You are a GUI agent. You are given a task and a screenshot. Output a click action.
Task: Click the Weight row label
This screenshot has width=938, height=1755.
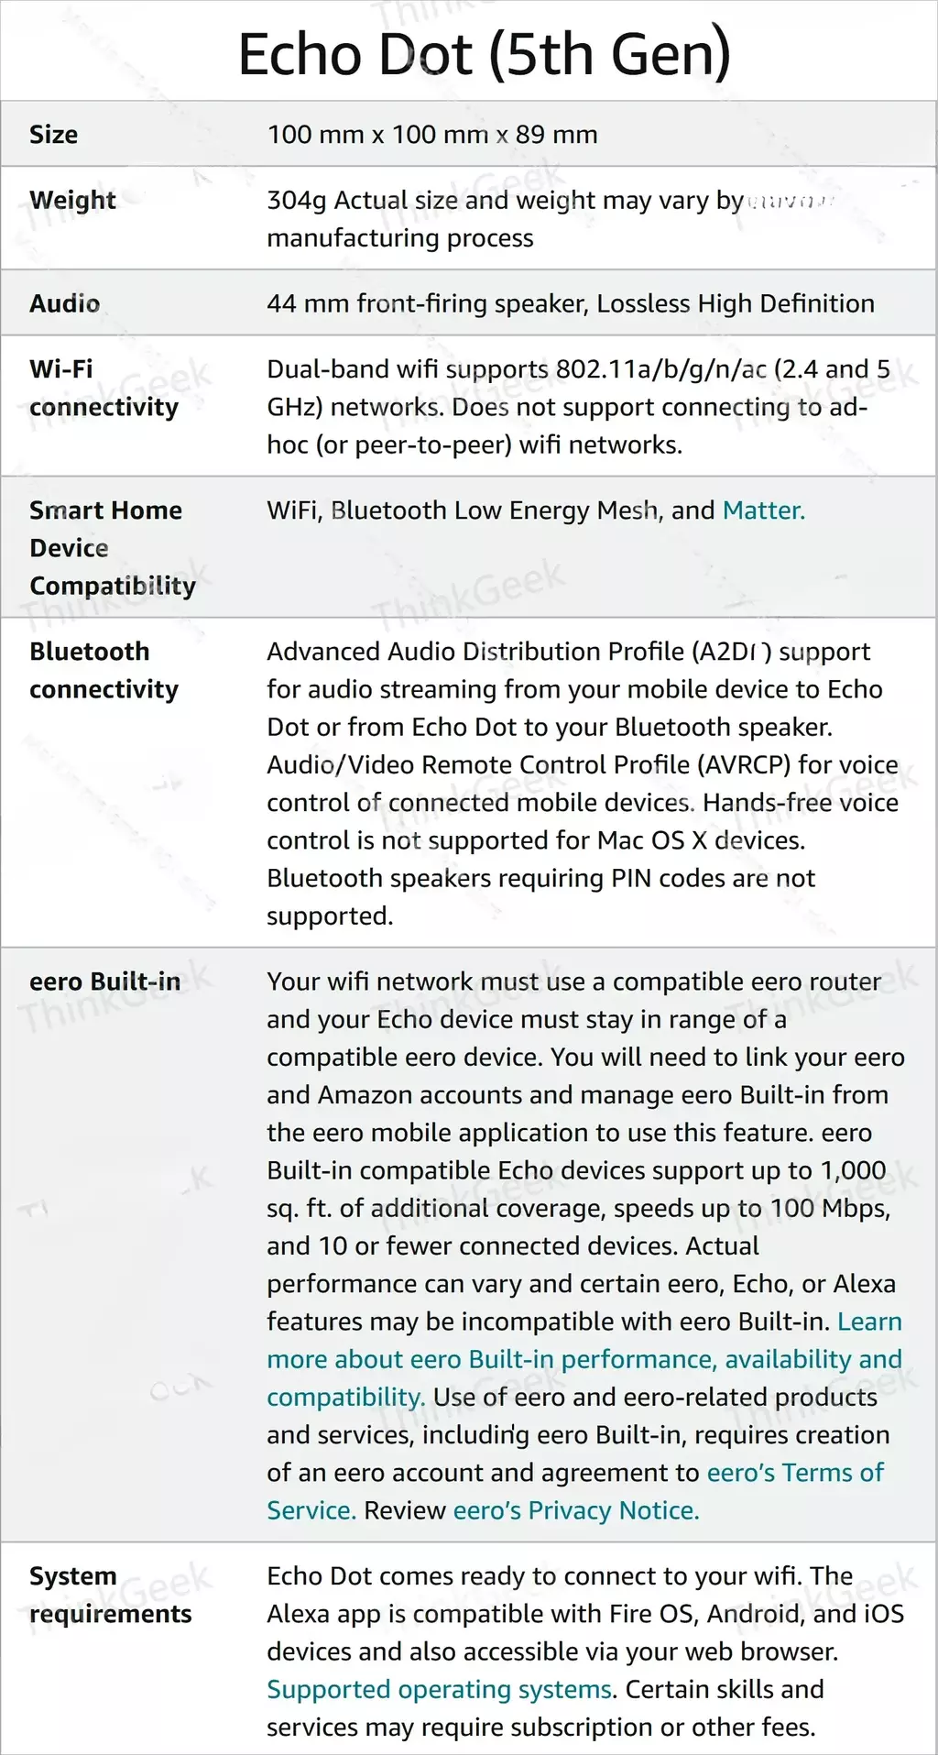click(72, 201)
